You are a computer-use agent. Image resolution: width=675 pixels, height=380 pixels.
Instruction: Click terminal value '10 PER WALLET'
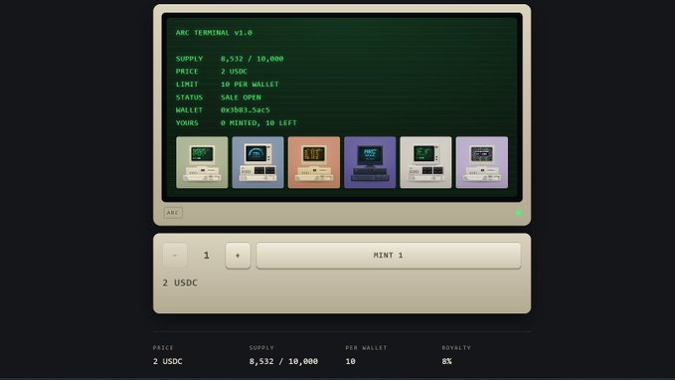(250, 85)
